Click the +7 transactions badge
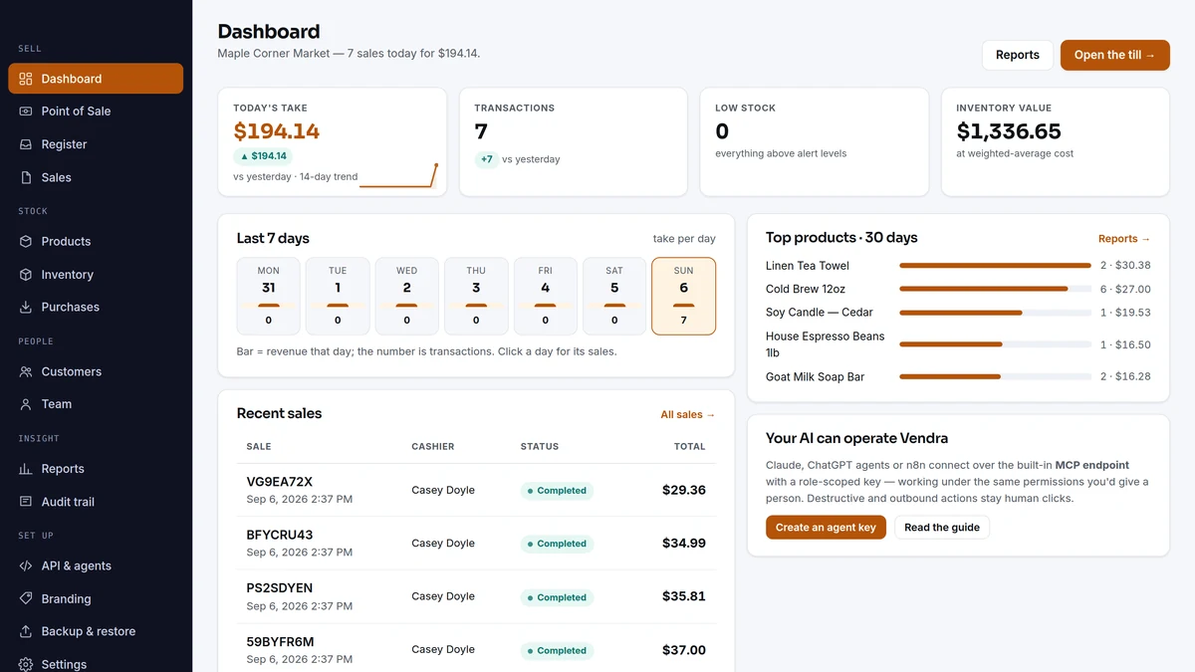Screen dimensions: 1195x672 coord(487,159)
